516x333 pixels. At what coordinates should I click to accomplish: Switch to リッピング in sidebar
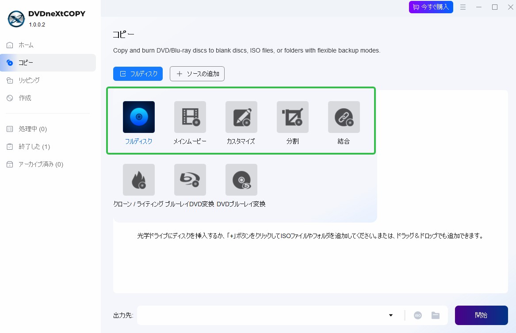[x=48, y=80]
